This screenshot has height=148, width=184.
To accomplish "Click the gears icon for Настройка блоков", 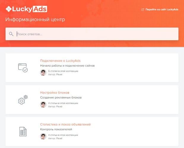I will coord(23,100).
